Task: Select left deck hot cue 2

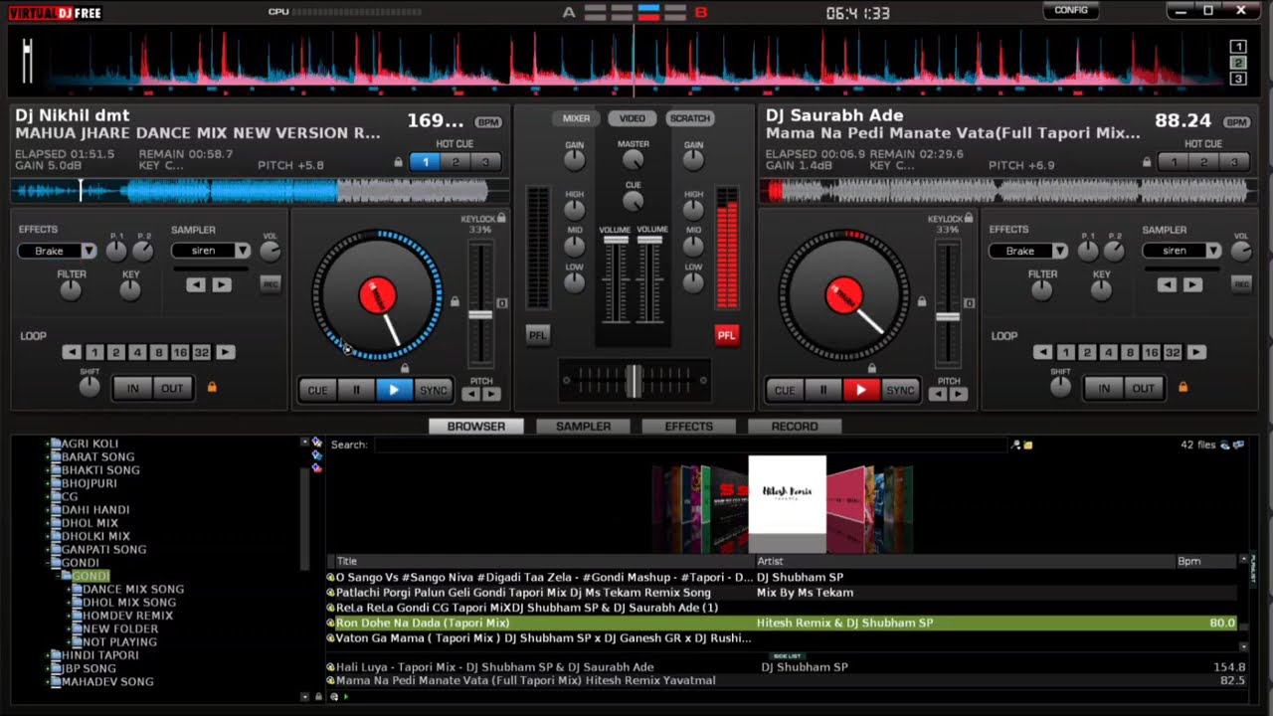Action: [455, 162]
